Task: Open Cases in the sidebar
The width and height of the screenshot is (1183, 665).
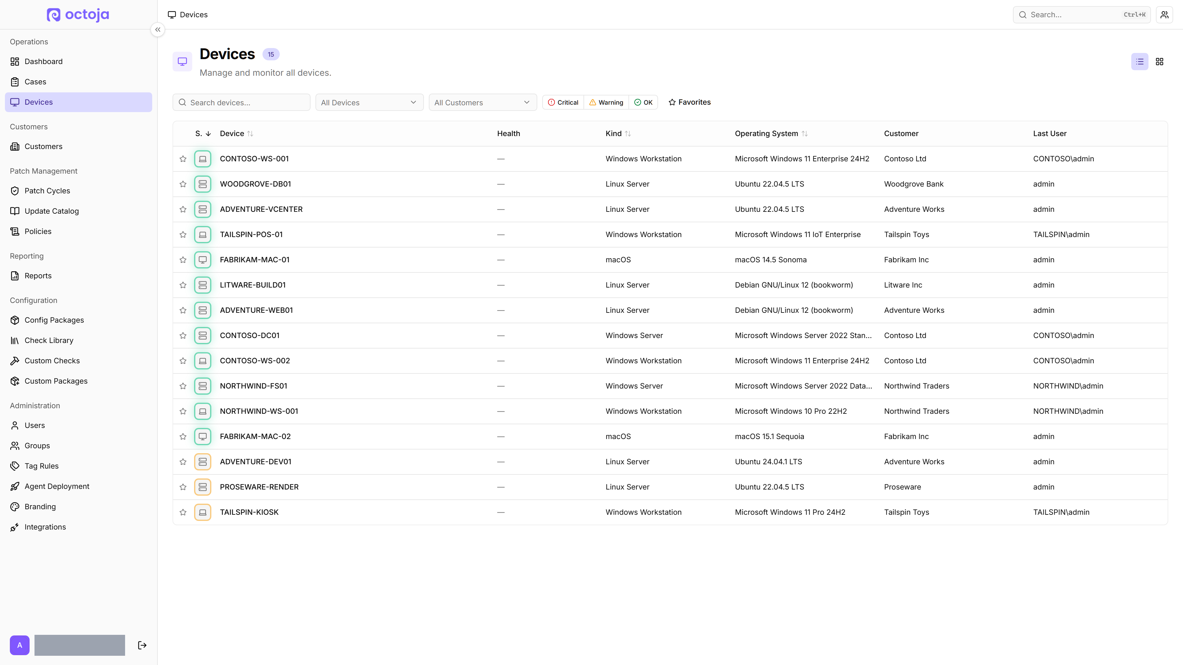Action: [79, 82]
